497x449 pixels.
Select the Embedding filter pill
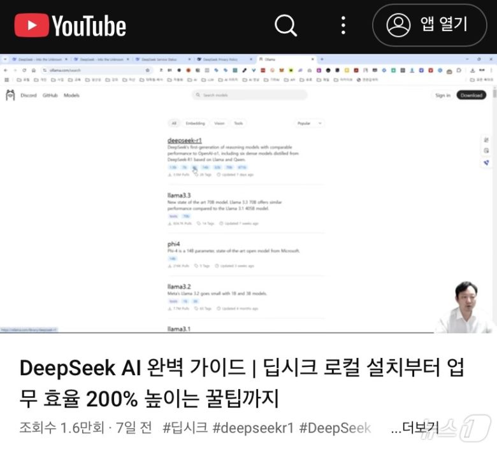click(195, 123)
